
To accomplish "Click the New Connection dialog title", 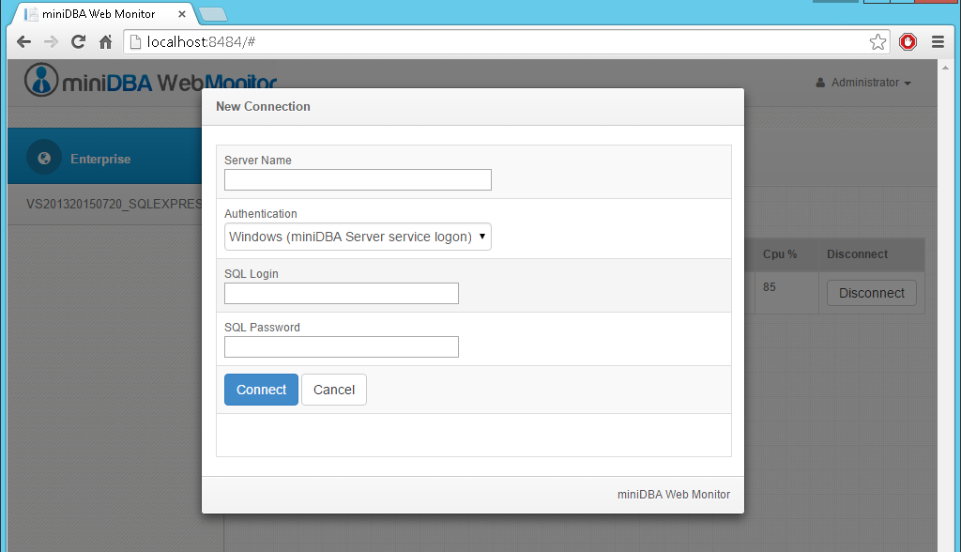I will pos(263,107).
